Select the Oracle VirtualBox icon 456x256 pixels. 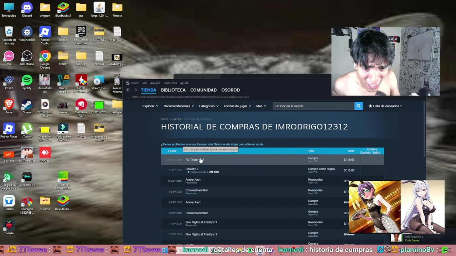63,84
